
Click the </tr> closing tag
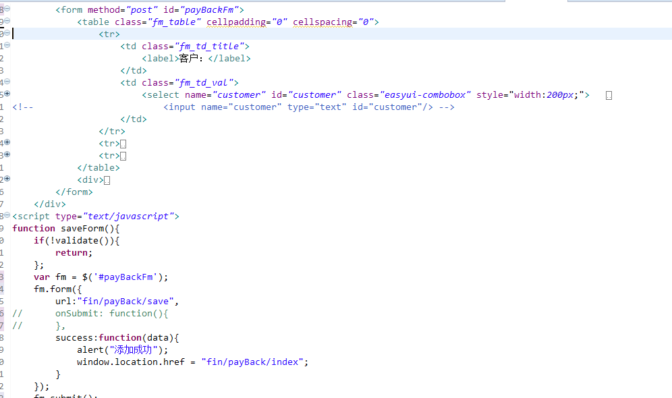[x=112, y=132]
